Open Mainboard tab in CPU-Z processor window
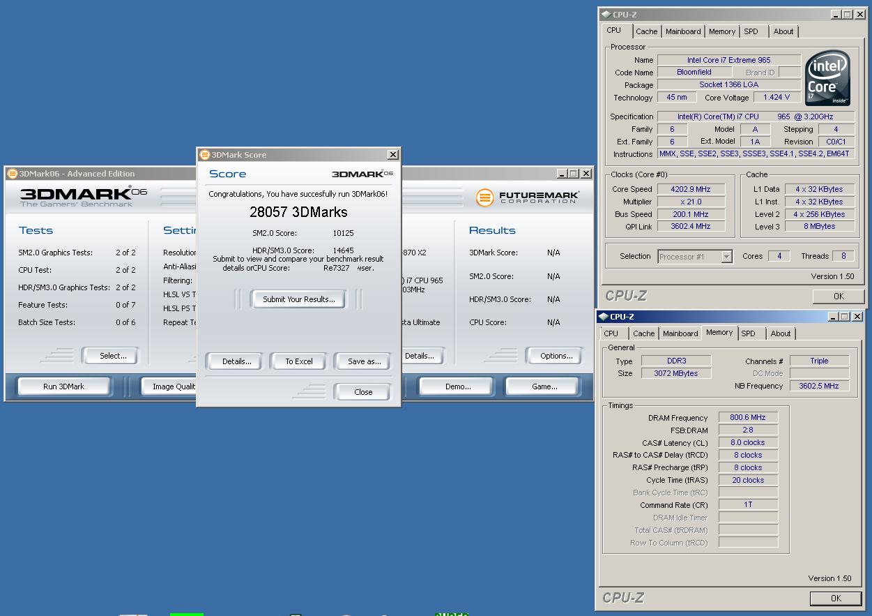 click(683, 31)
